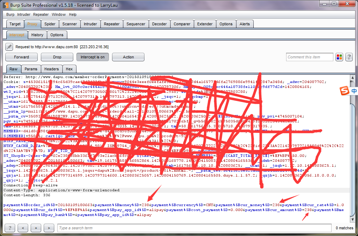Switch to the Headers view tab
Image resolution: width=358 pixels, height=236 pixels.
point(51,69)
